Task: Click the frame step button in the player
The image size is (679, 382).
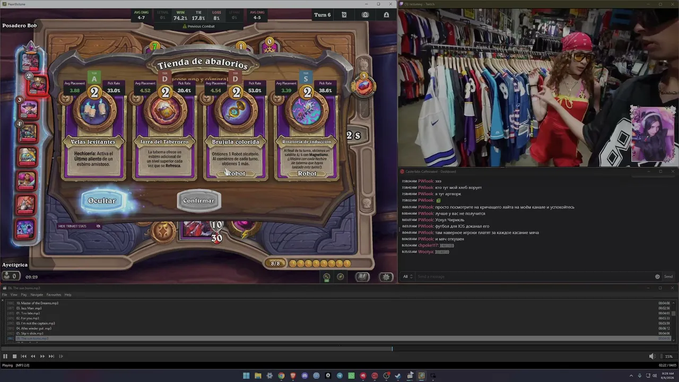Action: pyautogui.click(x=61, y=357)
